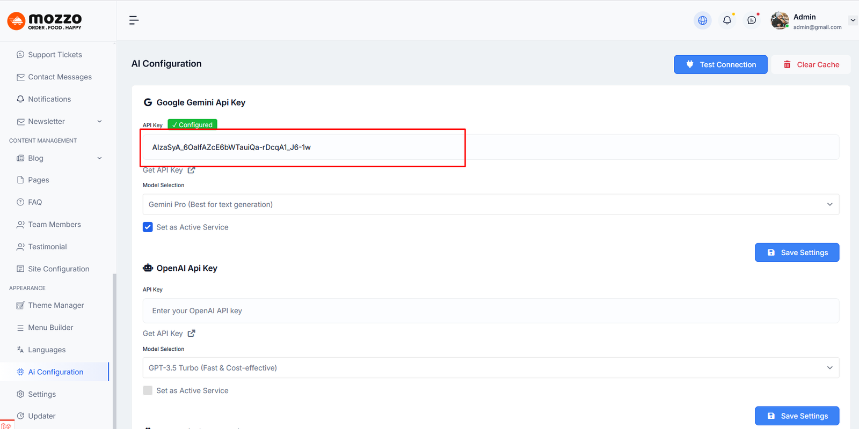Click the Test Connection button
Viewport: 859px width, 429px height.
coord(720,64)
